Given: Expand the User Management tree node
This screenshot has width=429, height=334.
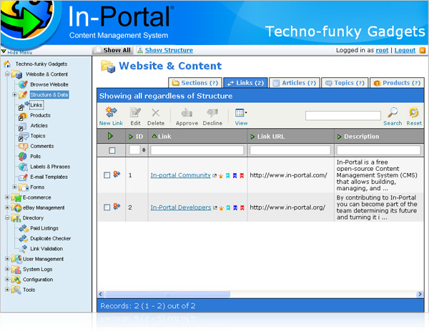Looking at the screenshot, I should click(7, 259).
